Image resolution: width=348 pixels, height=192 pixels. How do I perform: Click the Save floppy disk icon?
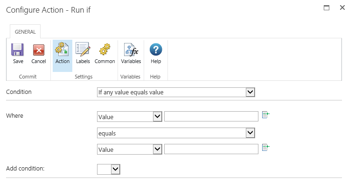point(18,50)
